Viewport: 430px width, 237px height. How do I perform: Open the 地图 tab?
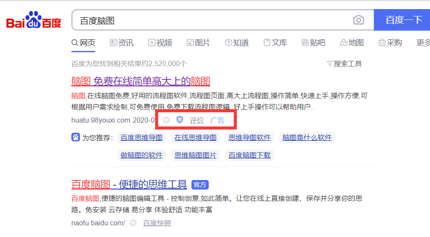click(x=352, y=43)
